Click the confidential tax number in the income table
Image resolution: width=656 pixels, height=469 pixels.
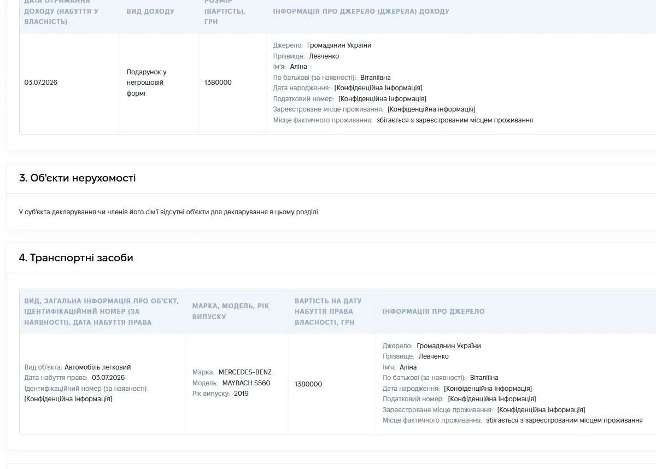(382, 98)
